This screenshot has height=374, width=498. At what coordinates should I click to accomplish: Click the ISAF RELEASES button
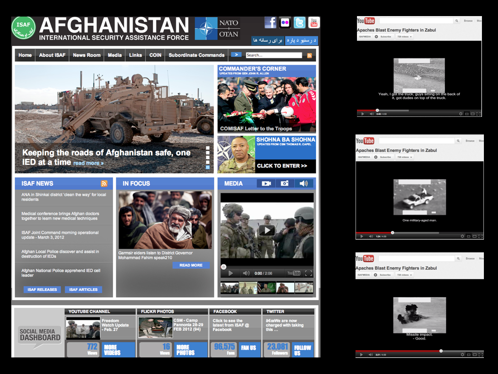[x=42, y=290]
